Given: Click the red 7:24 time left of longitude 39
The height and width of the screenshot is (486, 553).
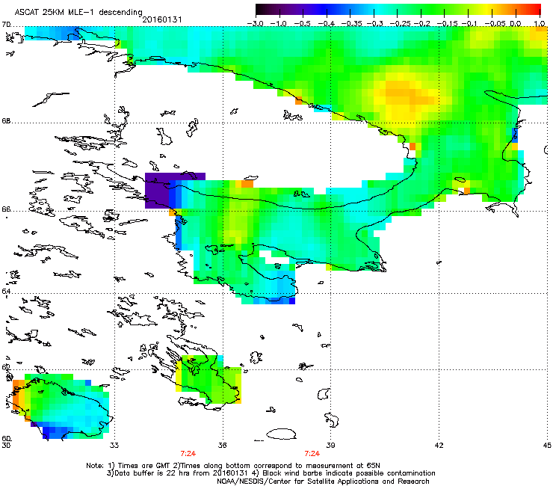Looking at the screenshot, I should [x=312, y=454].
